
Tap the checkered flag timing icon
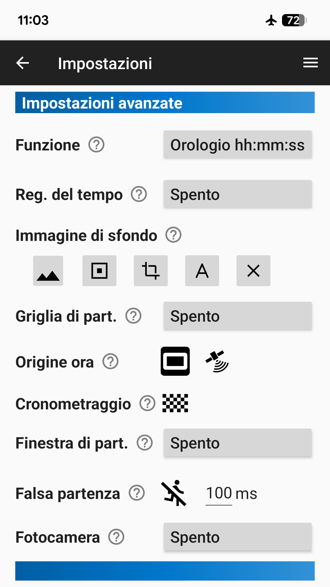175,403
